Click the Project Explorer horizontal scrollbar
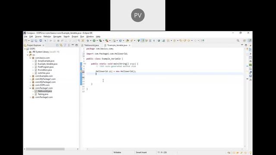The image size is (276, 155). coord(45,149)
